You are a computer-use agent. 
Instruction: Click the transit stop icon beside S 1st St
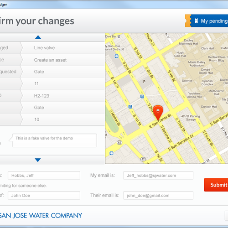point(130,107)
